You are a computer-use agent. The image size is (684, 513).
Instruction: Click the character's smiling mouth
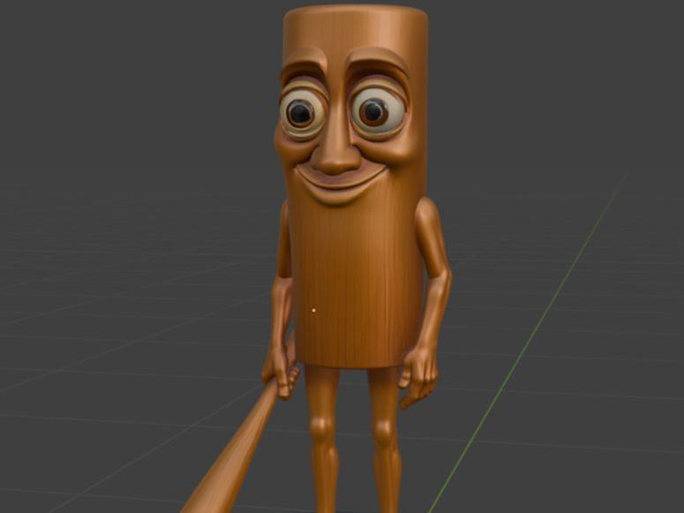click(342, 184)
